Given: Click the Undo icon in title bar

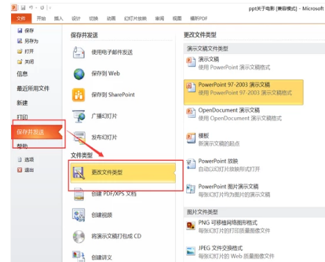Looking at the screenshot, I should pos(31,8).
